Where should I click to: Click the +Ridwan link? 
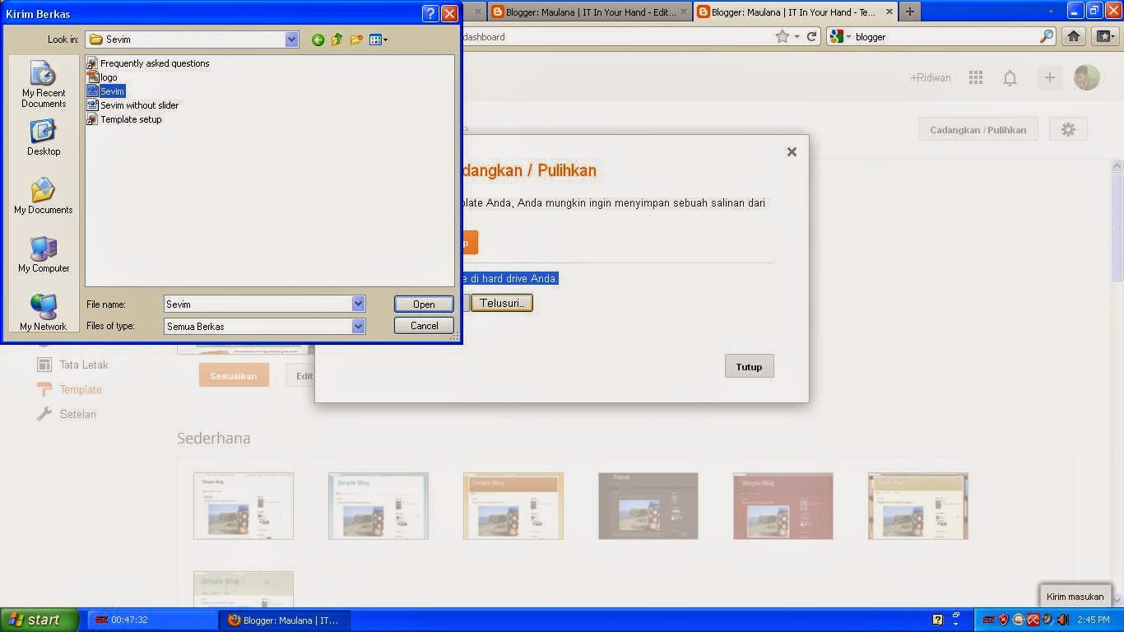931,77
